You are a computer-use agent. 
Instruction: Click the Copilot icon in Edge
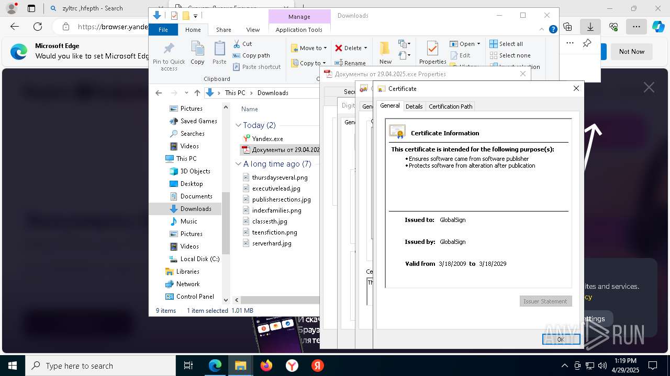[x=658, y=27]
